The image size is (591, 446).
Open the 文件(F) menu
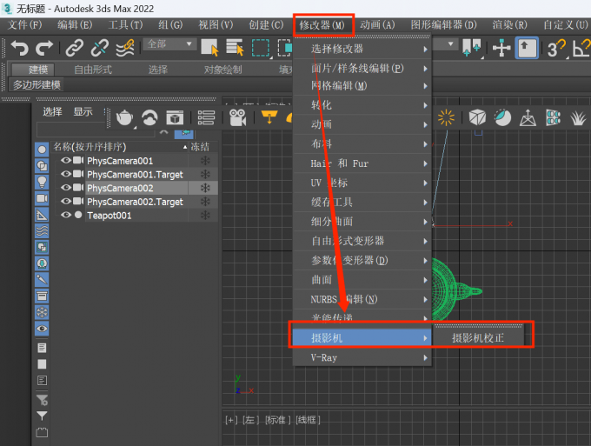pyautogui.click(x=25, y=25)
